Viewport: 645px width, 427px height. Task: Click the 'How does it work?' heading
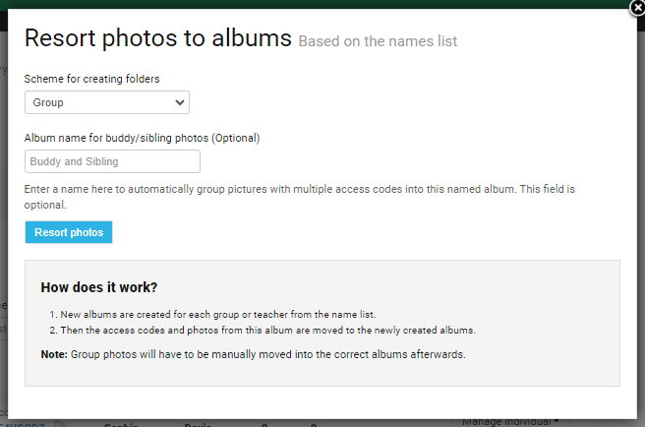(99, 287)
